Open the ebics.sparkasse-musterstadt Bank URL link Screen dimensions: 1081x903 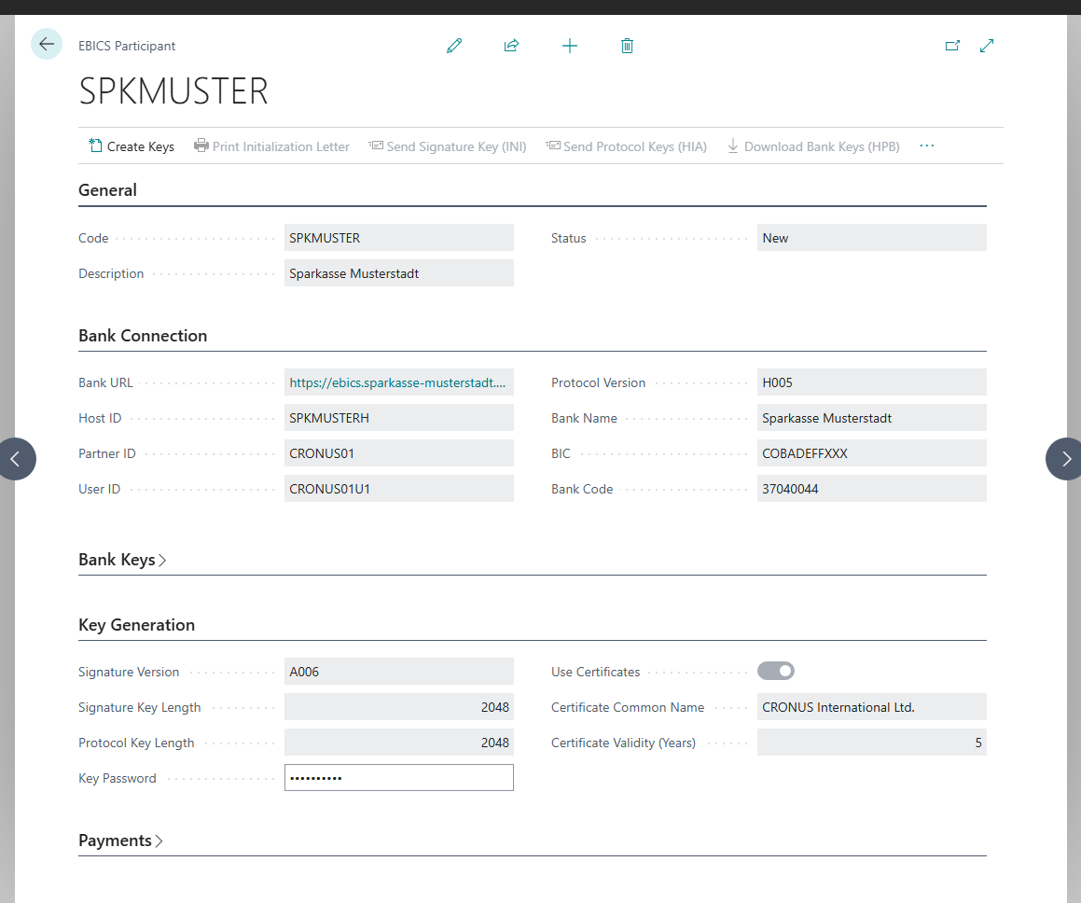pyautogui.click(x=397, y=382)
